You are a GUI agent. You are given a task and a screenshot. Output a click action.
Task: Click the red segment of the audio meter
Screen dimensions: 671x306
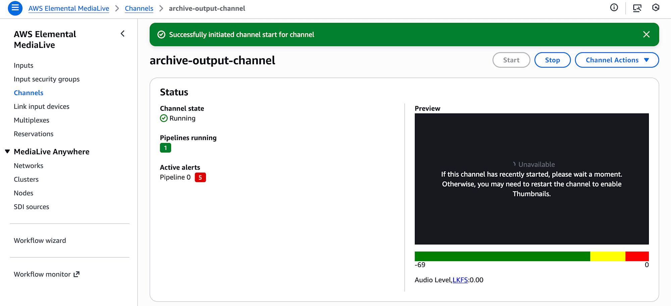637,256
